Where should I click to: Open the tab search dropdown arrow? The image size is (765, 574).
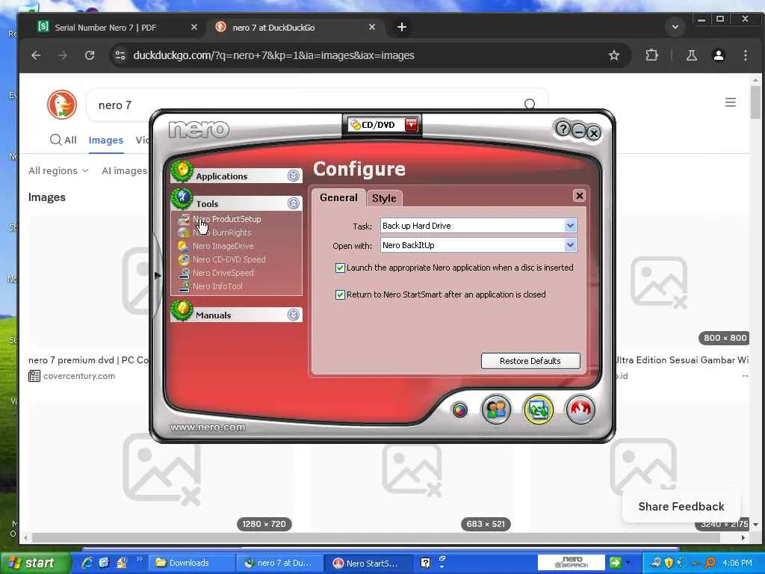[x=675, y=27]
